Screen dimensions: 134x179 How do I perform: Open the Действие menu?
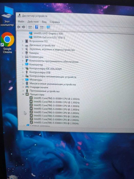(33, 22)
